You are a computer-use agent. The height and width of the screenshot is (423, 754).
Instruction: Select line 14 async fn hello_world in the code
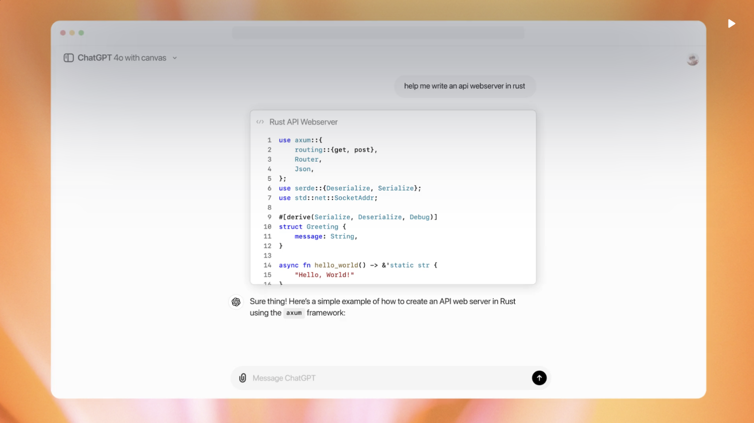pos(358,265)
